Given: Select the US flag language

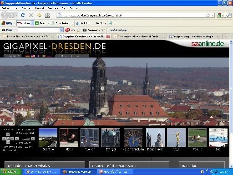Looking at the screenshot, I should click(33, 56).
